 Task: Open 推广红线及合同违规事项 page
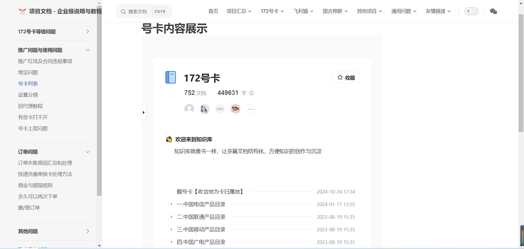pyautogui.click(x=45, y=61)
